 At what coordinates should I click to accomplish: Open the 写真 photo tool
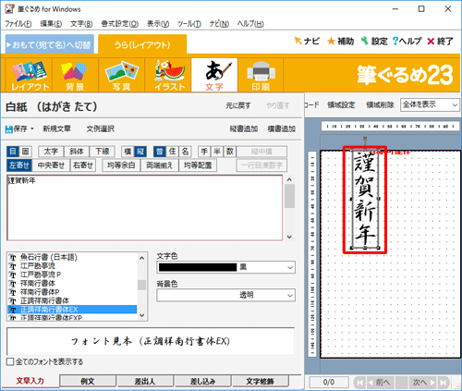click(x=122, y=75)
